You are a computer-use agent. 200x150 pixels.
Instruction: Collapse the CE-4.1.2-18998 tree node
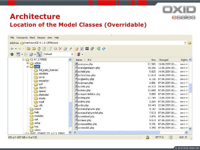(x=23, y=60)
